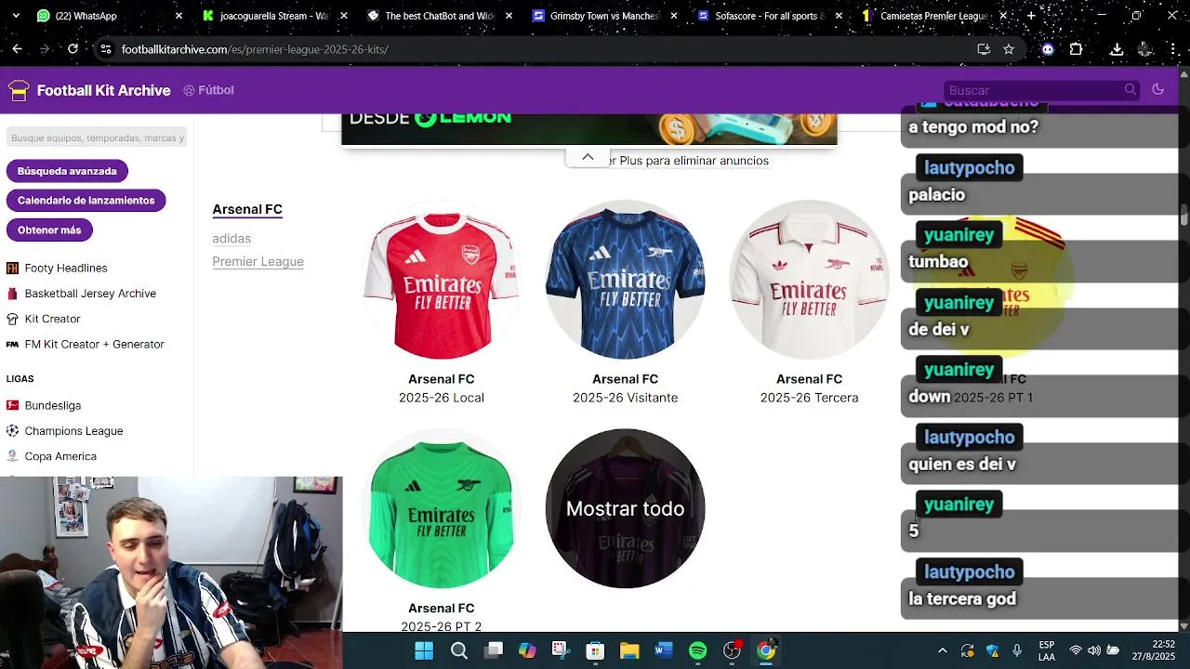The width and height of the screenshot is (1190, 669).
Task: Open the extensions puzzle icon
Action: tap(1076, 49)
